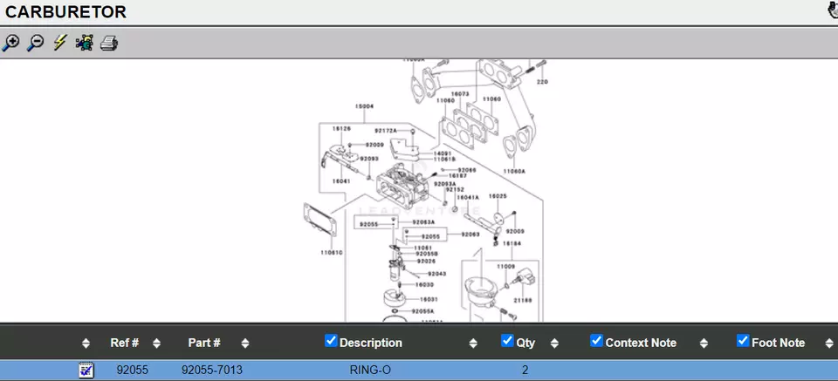838x381 pixels.
Task: Select the RING-O description cell
Action: tap(370, 371)
